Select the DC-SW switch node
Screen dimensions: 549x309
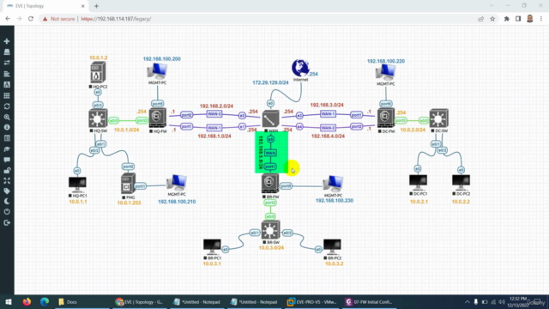[438, 118]
